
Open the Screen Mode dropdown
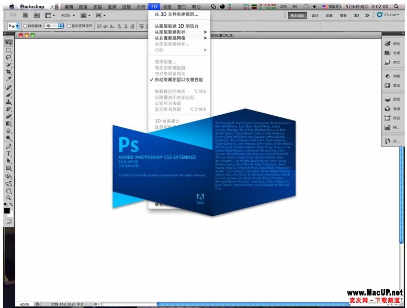100,15
